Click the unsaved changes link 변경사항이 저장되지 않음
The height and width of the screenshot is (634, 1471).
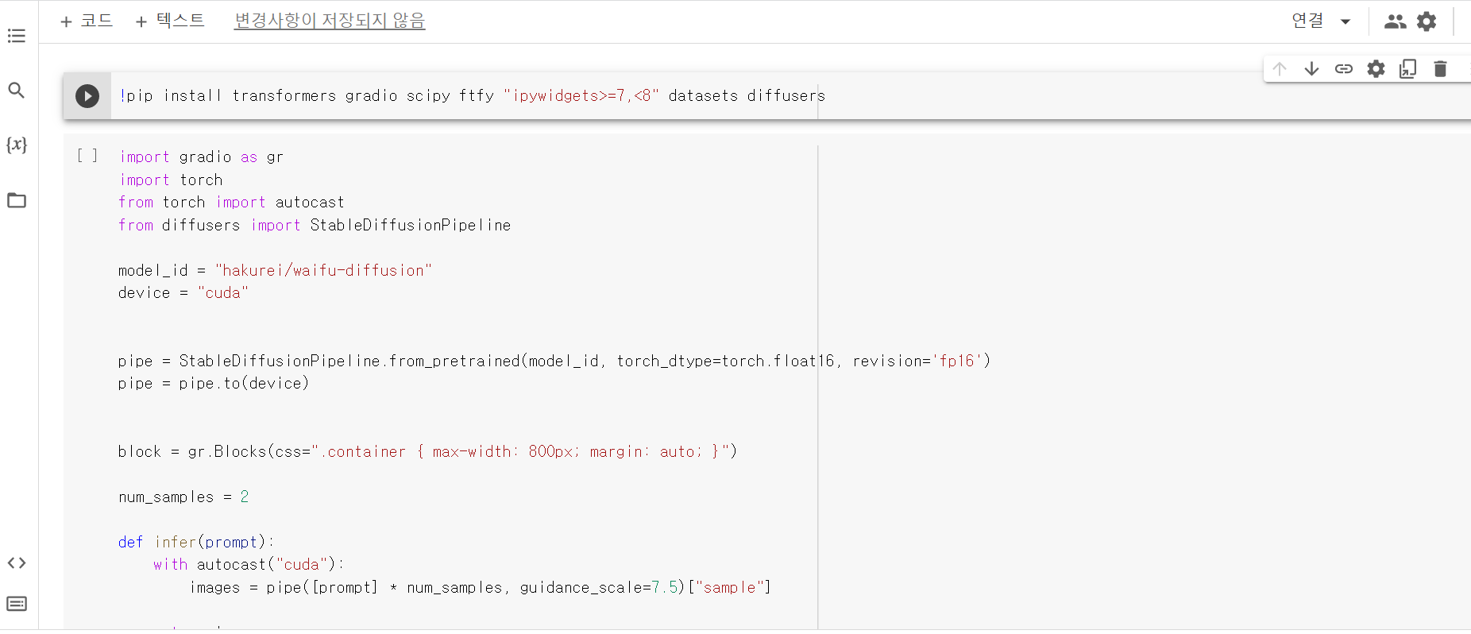coord(330,21)
